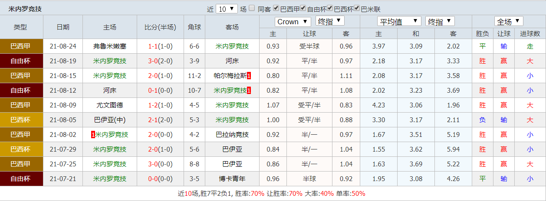Open 终指 dropdown next to Crown

pyautogui.click(x=330, y=21)
